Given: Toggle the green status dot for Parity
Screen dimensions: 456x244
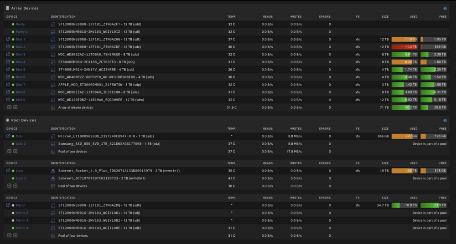Looking at the screenshot, I should click(x=13, y=24).
